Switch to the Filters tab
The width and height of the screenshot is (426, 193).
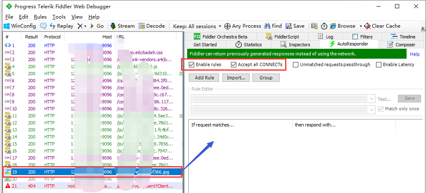pos(362,37)
